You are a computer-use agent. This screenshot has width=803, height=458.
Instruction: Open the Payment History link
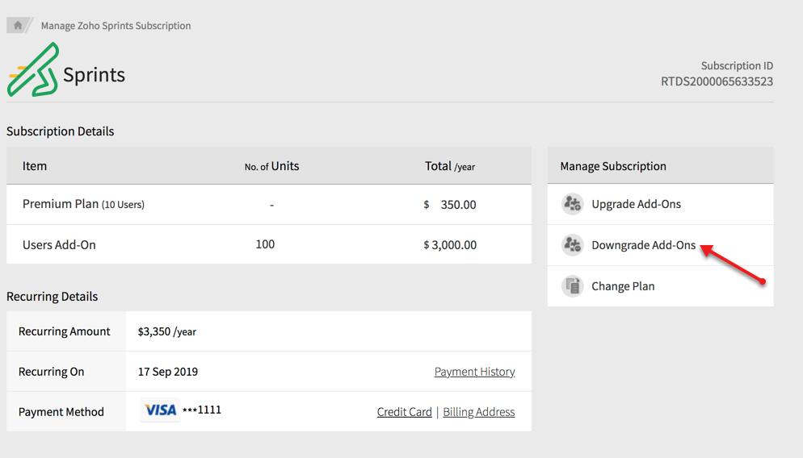coord(474,372)
